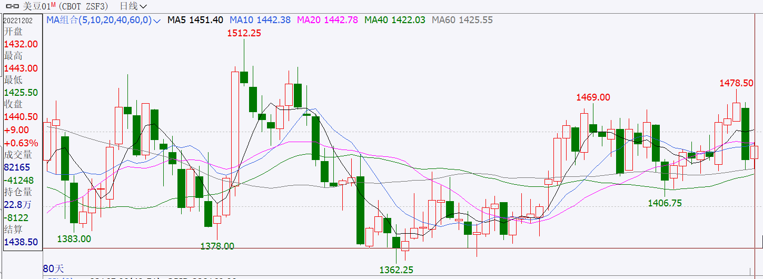Click the 1362.25 low price marker

[x=397, y=270]
